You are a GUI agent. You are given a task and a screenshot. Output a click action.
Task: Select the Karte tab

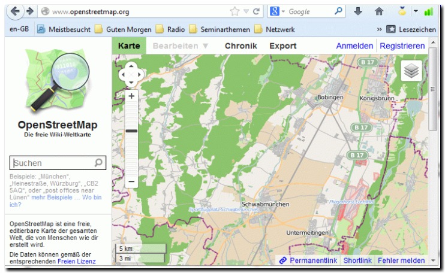point(129,46)
